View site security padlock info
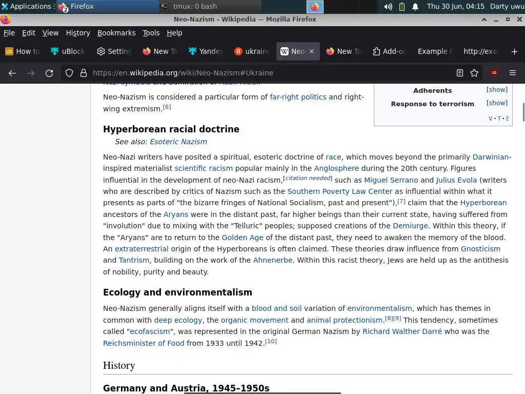Image resolution: width=525 pixels, height=394 pixels. click(x=84, y=73)
